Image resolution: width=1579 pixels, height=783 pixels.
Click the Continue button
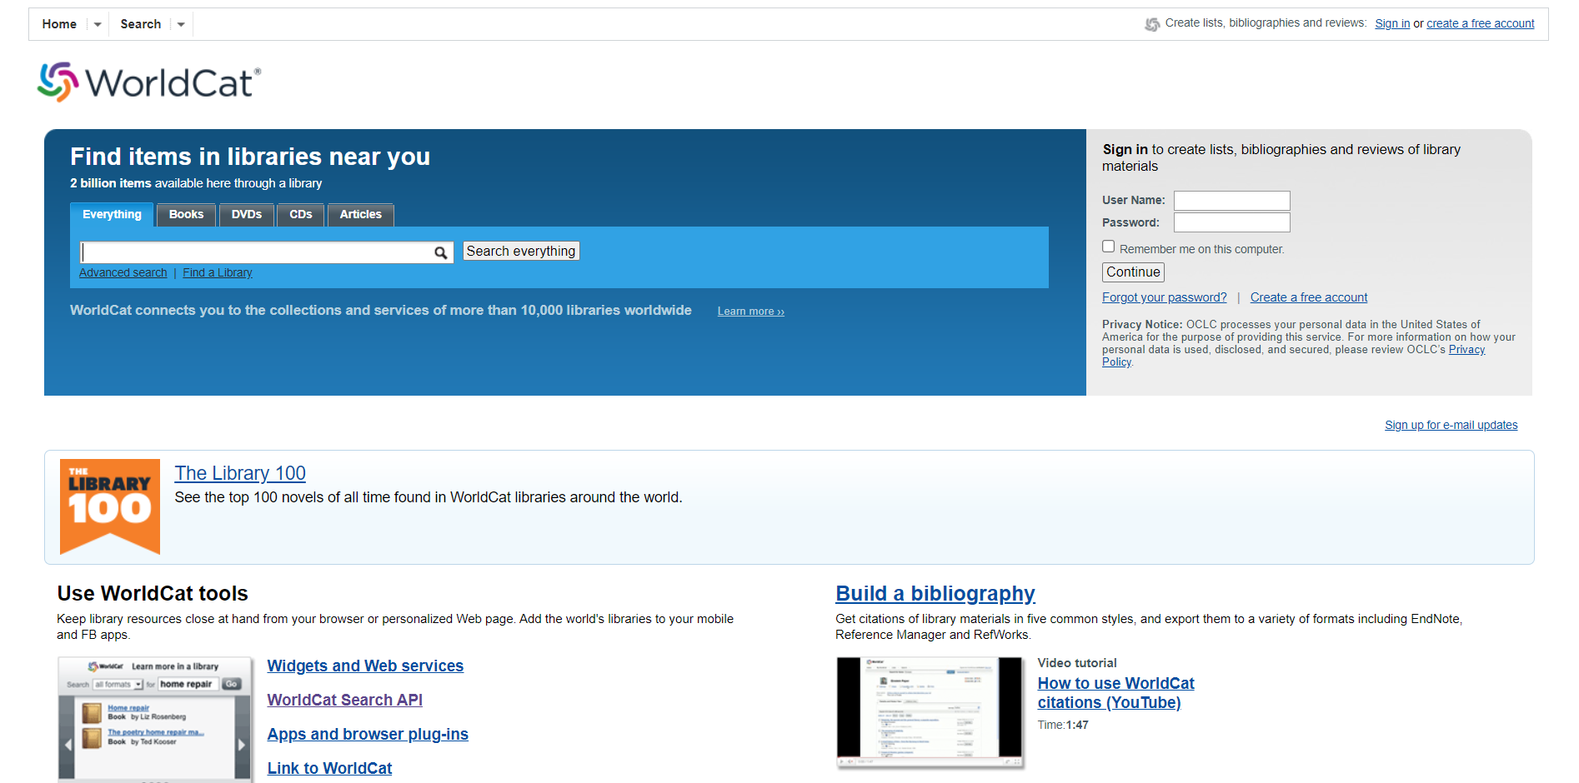[1133, 272]
